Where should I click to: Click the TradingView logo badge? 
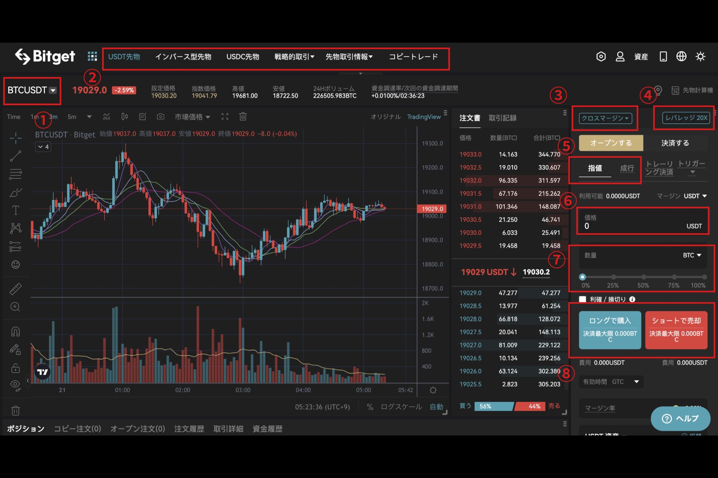coord(42,372)
